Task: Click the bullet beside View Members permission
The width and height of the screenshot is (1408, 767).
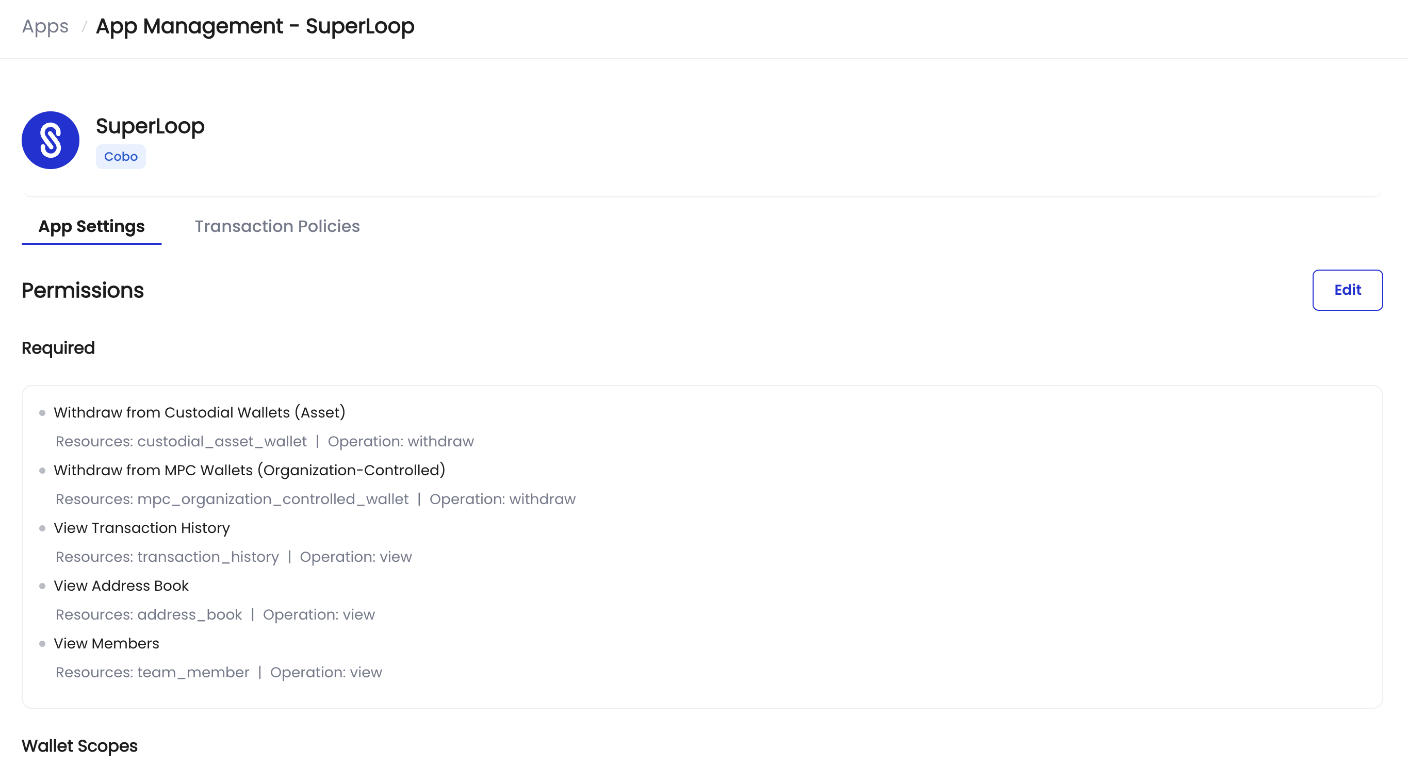Action: pyautogui.click(x=43, y=644)
